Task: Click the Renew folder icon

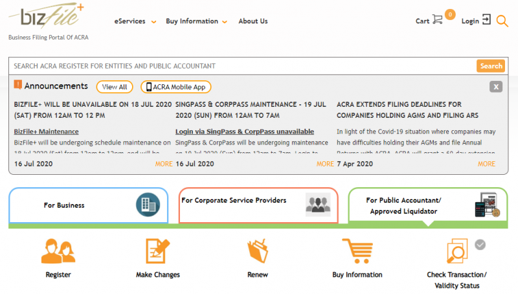Action: (x=258, y=251)
